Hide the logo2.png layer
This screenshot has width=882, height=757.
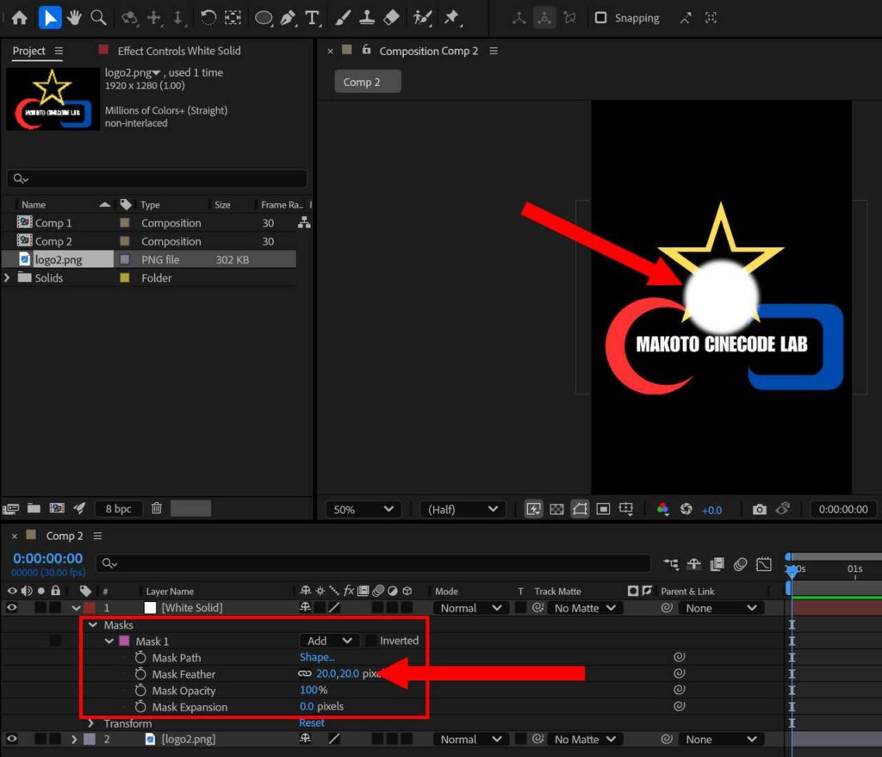pyautogui.click(x=12, y=739)
